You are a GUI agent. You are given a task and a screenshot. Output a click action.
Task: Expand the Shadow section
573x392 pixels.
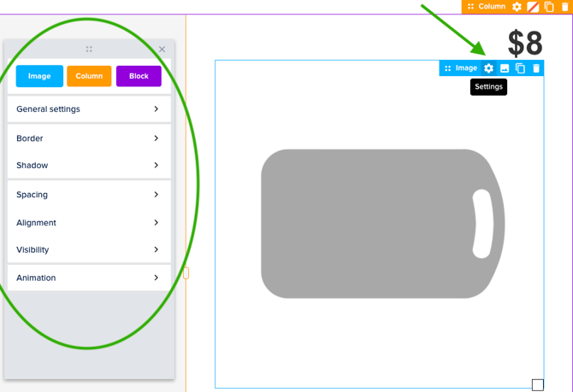[x=89, y=166]
